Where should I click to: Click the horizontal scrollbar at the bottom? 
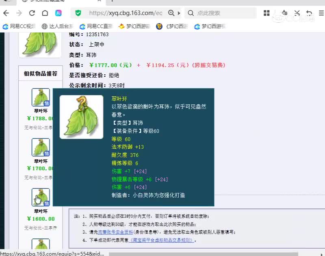(x=204, y=254)
